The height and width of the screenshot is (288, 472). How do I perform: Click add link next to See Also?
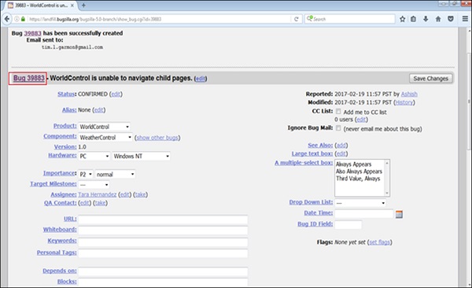(x=341, y=146)
